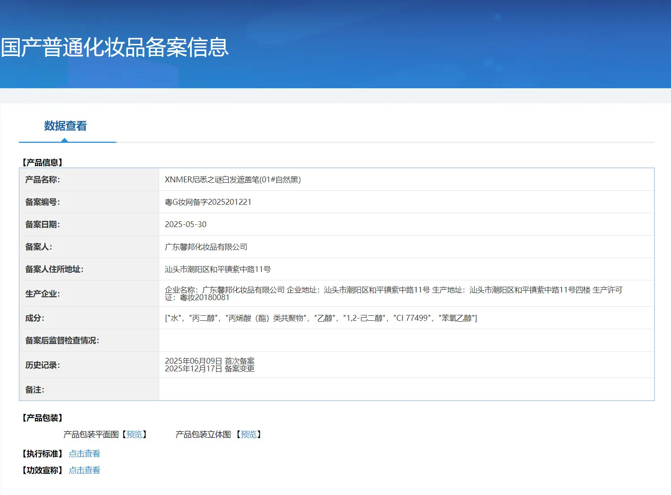Open 点击查看 link for 执行标准
The height and width of the screenshot is (495, 671).
pos(84,454)
